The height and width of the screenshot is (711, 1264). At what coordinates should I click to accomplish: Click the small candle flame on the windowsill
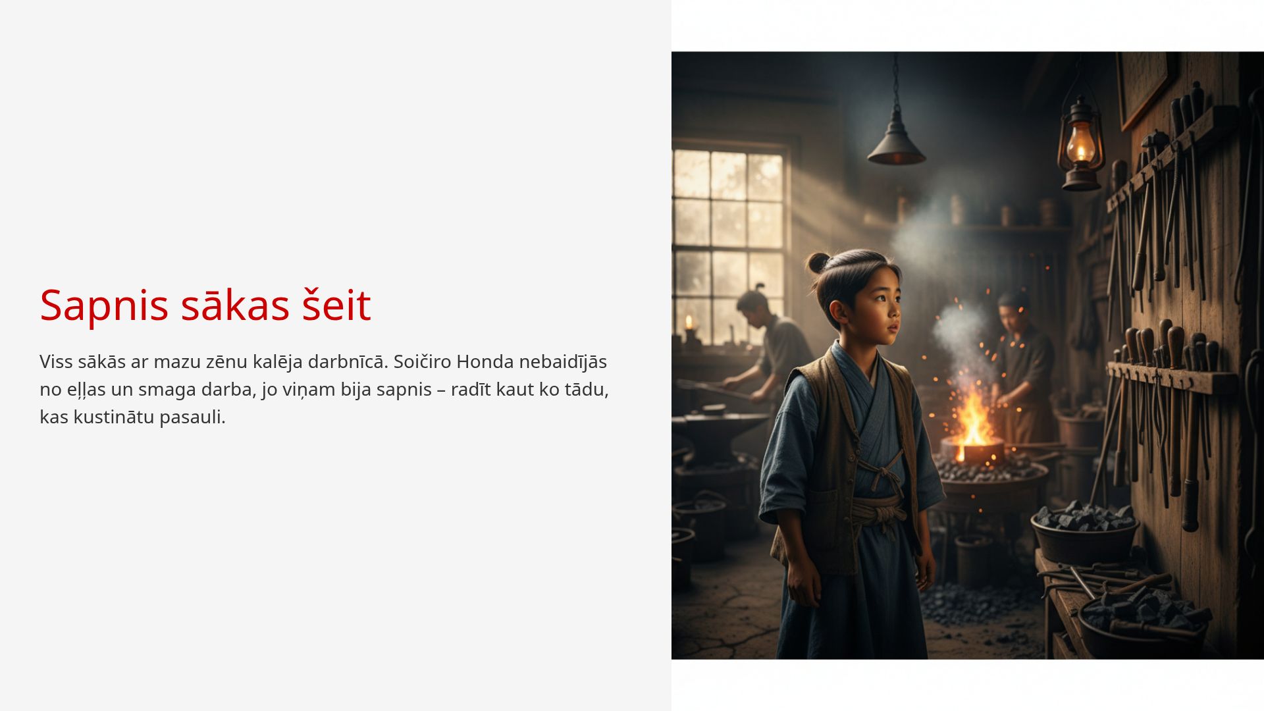pyautogui.click(x=689, y=322)
